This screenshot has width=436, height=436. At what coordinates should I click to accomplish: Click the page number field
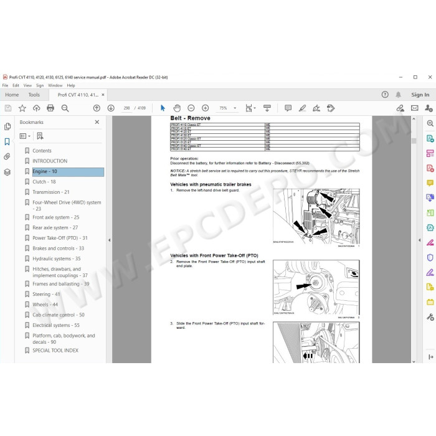[127, 108]
